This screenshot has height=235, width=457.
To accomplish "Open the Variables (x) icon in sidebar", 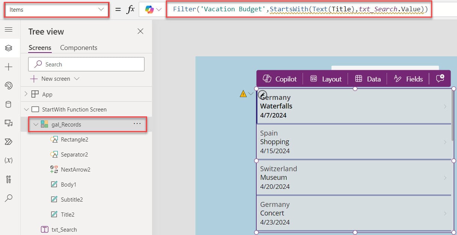I will [9, 160].
